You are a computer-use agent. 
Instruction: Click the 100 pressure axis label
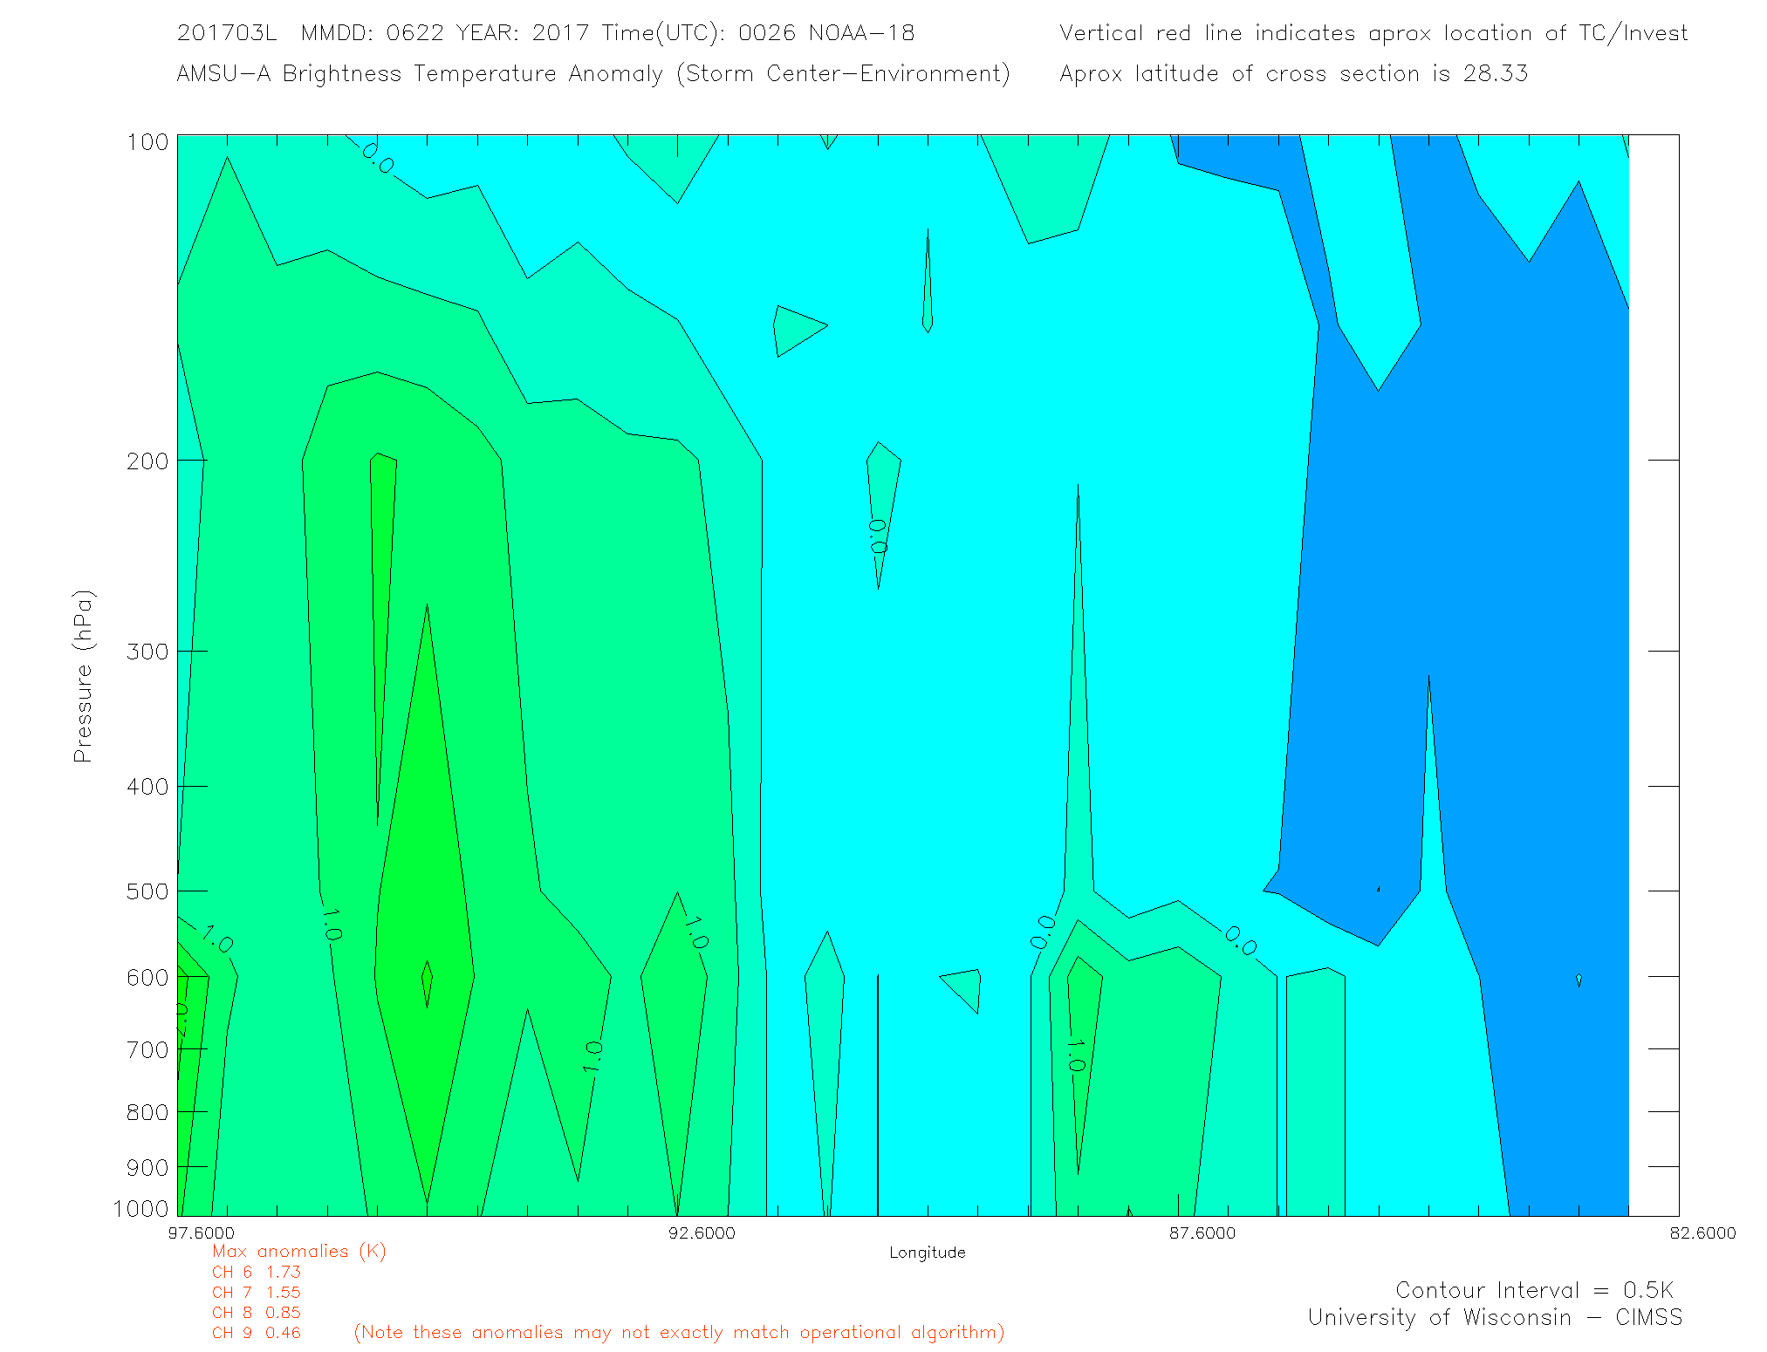[147, 141]
